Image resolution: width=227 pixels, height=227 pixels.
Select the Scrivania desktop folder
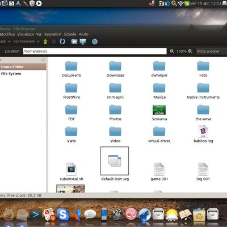pyautogui.click(x=159, y=113)
